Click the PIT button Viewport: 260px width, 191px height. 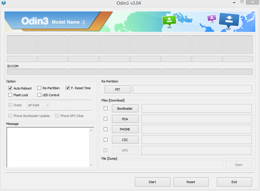point(118,90)
